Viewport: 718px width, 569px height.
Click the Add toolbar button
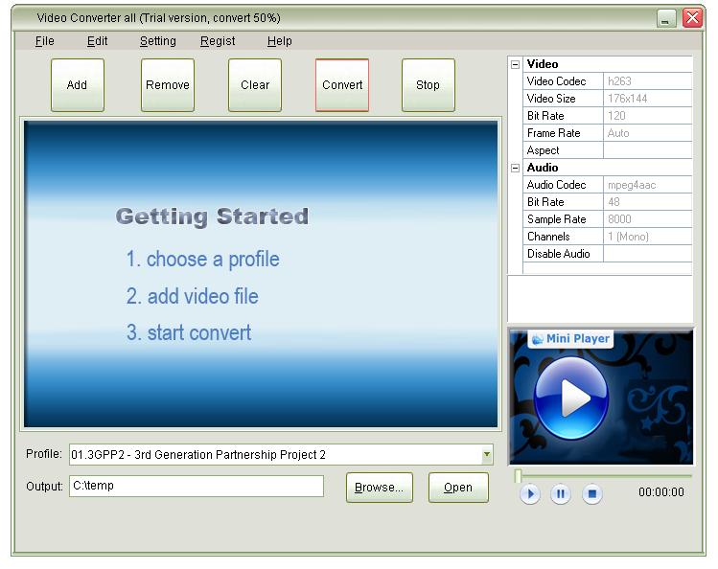(x=77, y=85)
